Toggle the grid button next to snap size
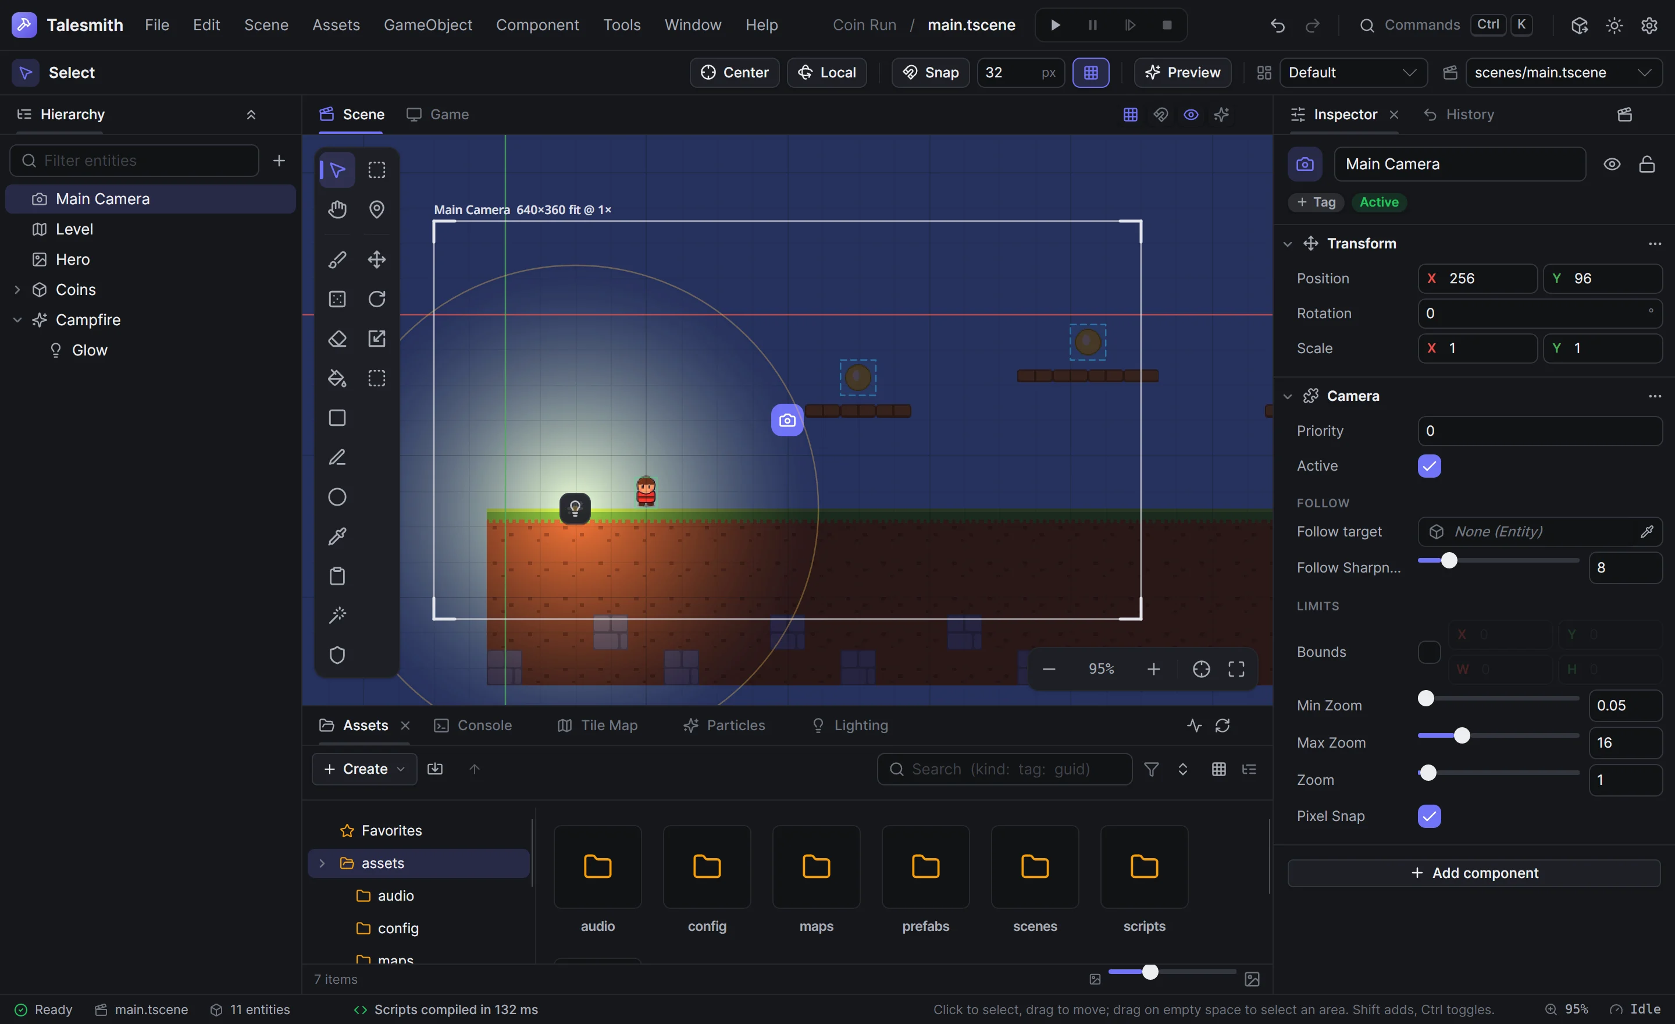The height and width of the screenshot is (1024, 1675). point(1091,72)
